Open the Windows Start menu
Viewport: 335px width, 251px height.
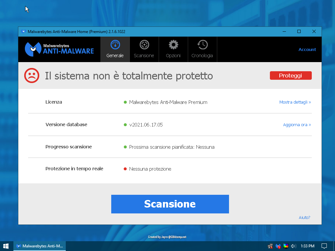(x=6, y=246)
